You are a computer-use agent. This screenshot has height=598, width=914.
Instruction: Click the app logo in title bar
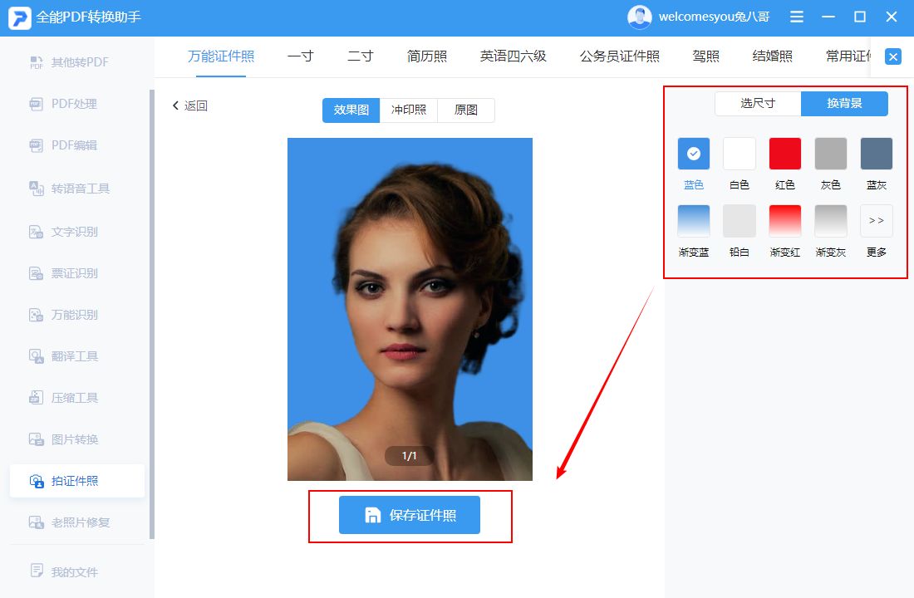[x=19, y=17]
